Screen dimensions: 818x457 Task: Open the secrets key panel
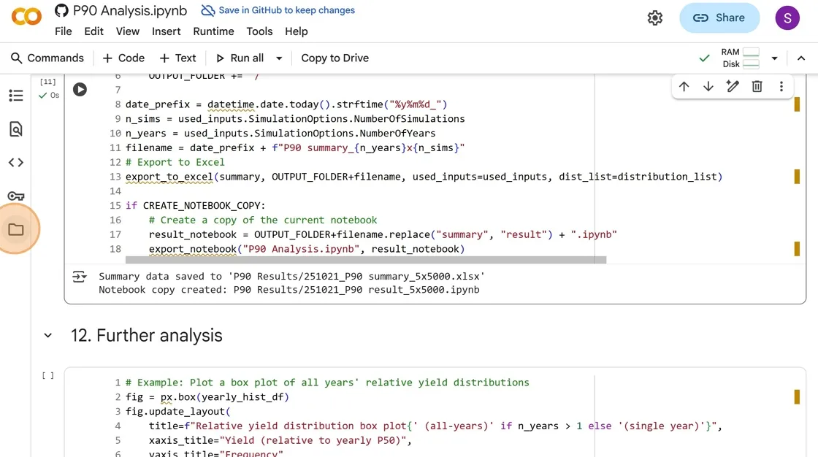coord(15,196)
